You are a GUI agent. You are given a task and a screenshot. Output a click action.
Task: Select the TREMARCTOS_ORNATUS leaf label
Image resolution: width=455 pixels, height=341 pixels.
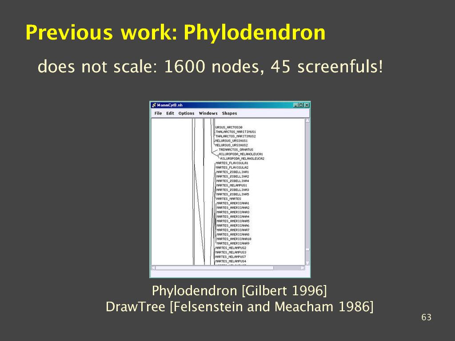tap(235, 150)
